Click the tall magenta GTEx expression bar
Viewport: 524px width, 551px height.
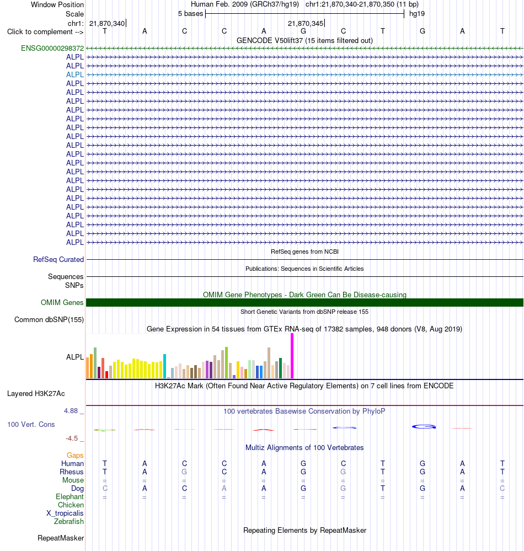pyautogui.click(x=292, y=356)
